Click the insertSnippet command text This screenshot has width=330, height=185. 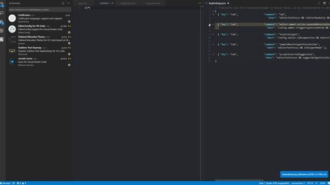[289, 34]
